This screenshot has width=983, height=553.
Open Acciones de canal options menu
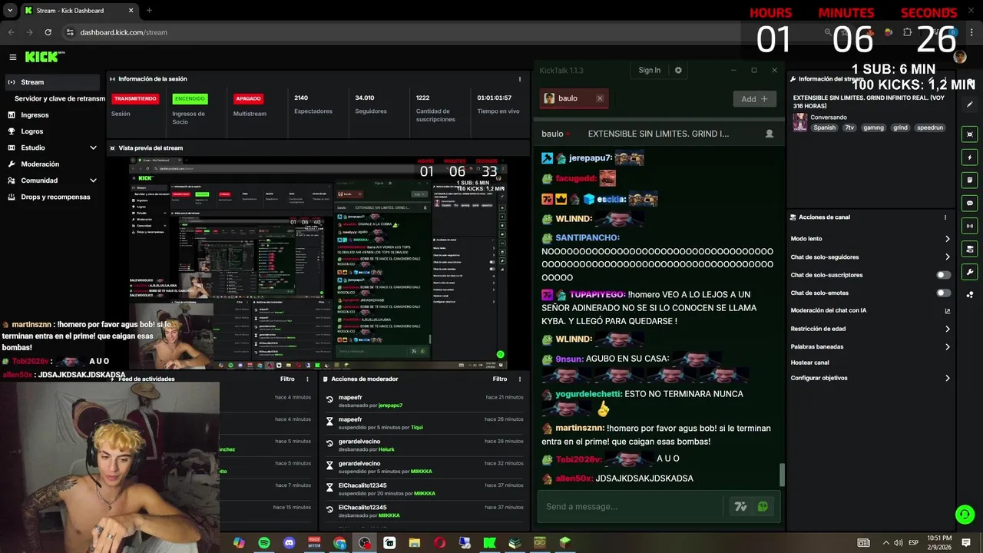[x=945, y=217]
